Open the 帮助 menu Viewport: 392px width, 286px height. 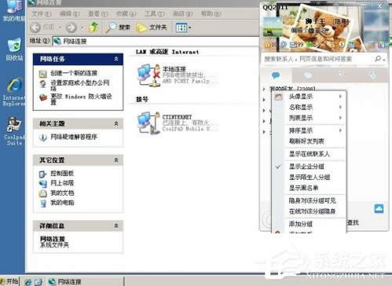coord(211,13)
